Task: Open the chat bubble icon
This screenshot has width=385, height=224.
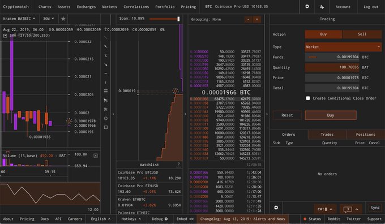Action: pyautogui.click(x=348, y=209)
